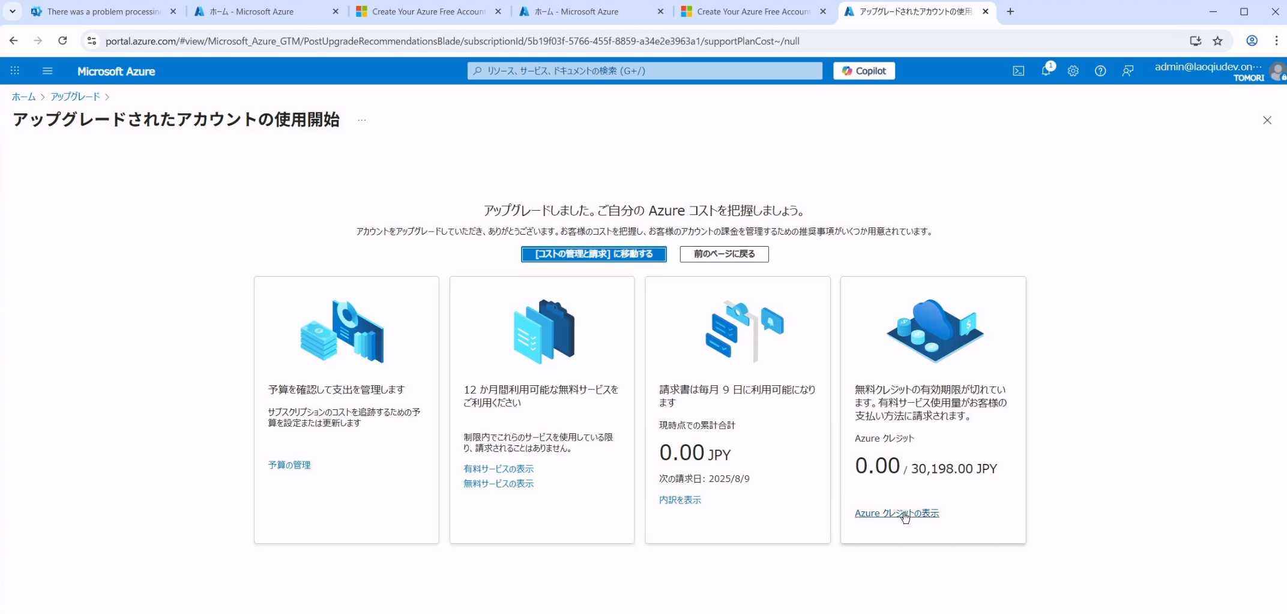Click the apps grid icon beside hamburger menu

tap(15, 71)
